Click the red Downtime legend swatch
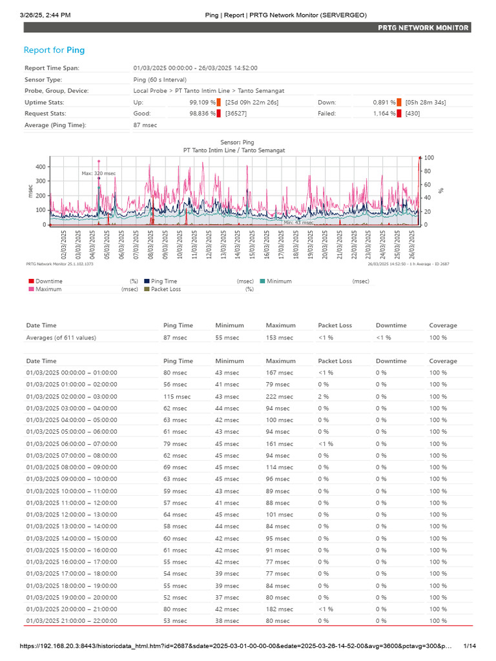Viewport: 496px width, 661px height. coord(31,281)
